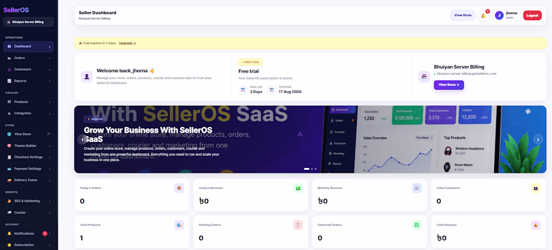Click the Total Revenue money bag icon
The image size is (552, 250).
[x=536, y=225]
